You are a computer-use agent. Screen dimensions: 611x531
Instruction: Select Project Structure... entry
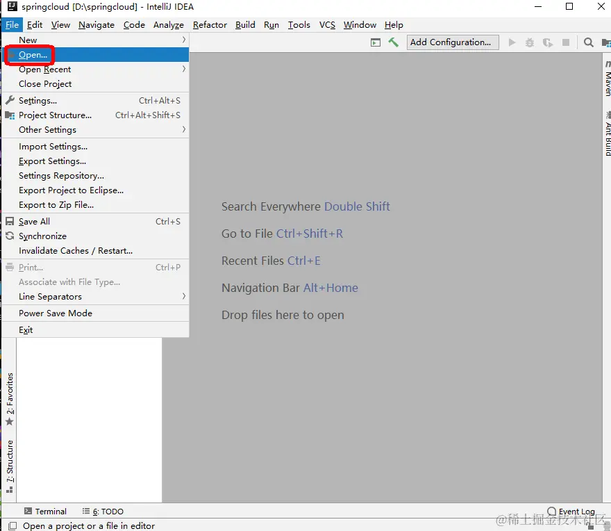(x=96, y=115)
